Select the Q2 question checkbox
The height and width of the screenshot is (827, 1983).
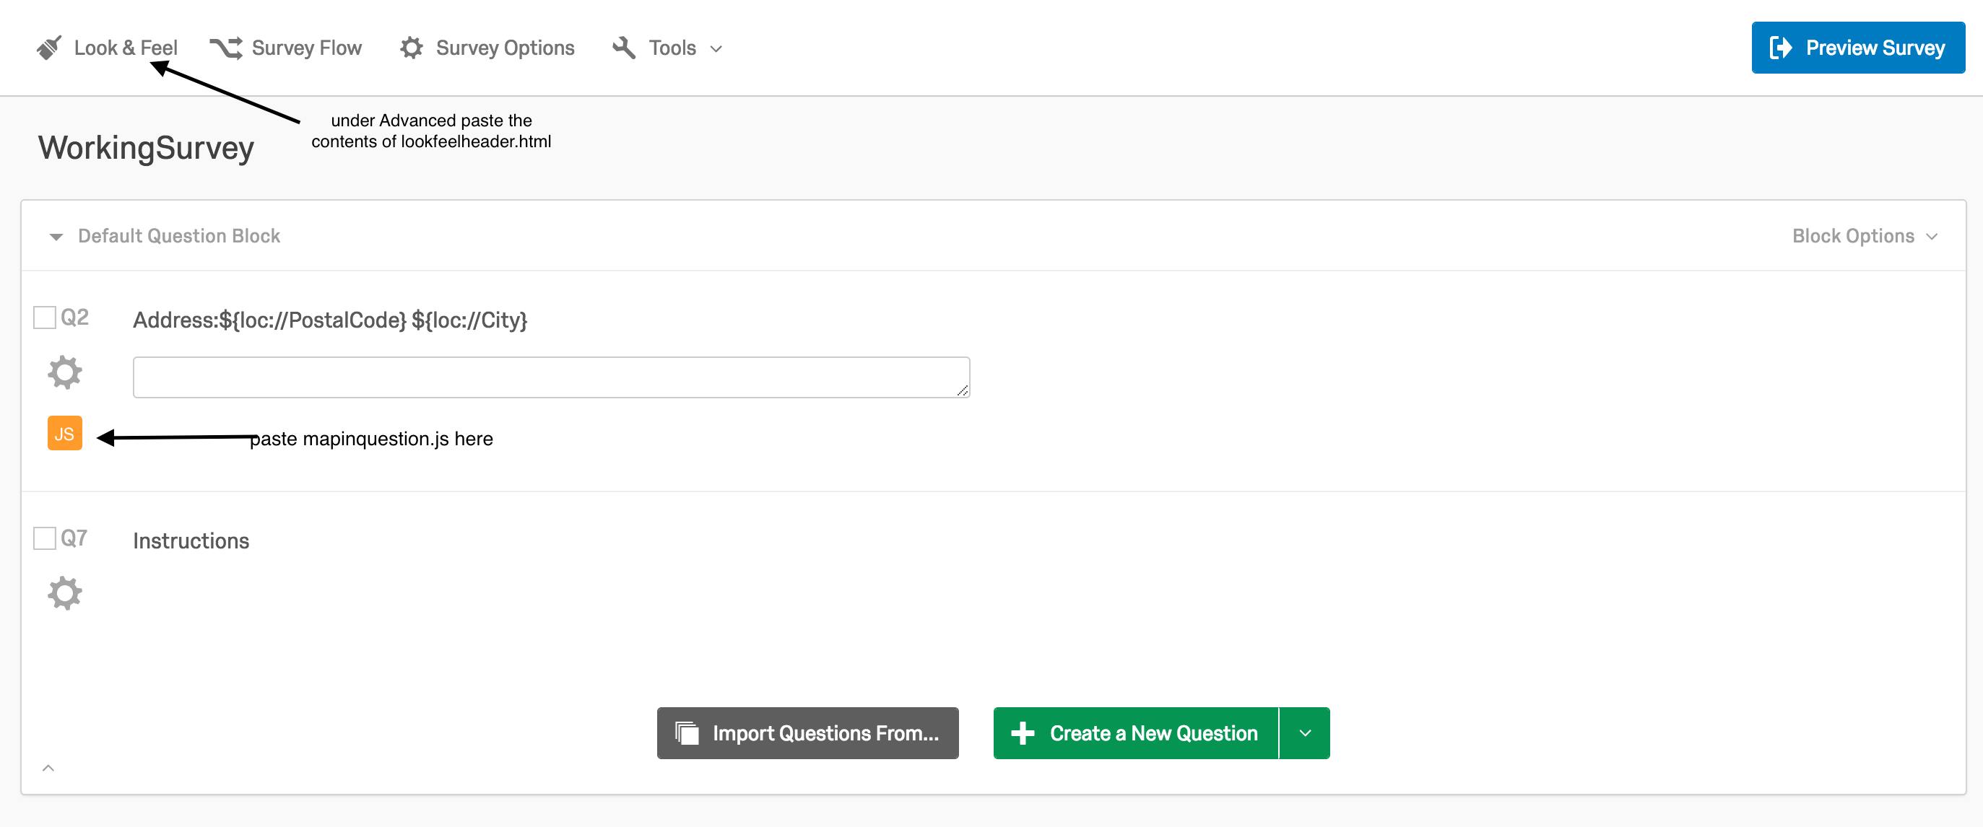[45, 318]
